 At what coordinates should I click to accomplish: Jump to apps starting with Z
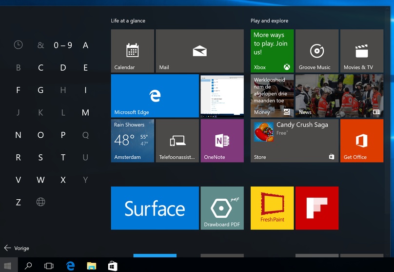tap(18, 202)
